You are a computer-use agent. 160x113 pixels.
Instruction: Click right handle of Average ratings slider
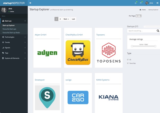tap(155, 46)
